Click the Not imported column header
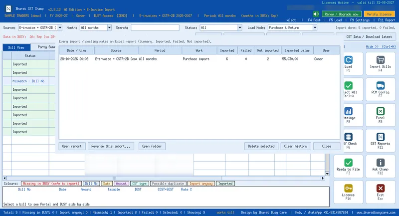The image size is (399, 216). pyautogui.click(x=268, y=50)
